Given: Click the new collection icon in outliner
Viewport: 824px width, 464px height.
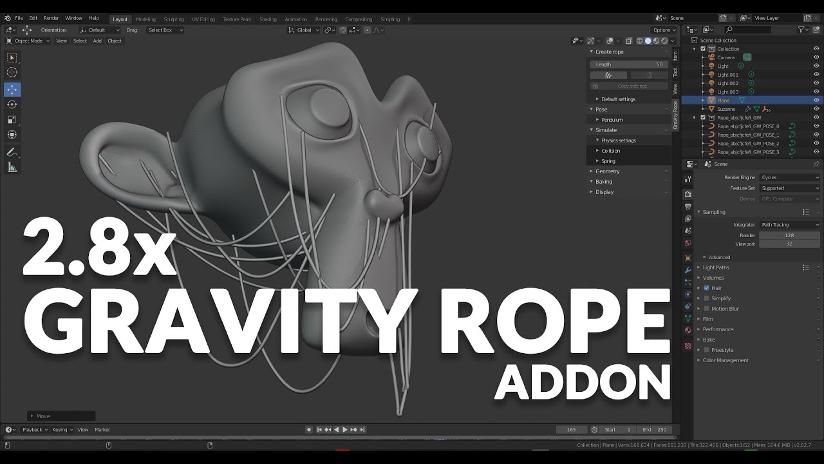Looking at the screenshot, I should [x=816, y=30].
